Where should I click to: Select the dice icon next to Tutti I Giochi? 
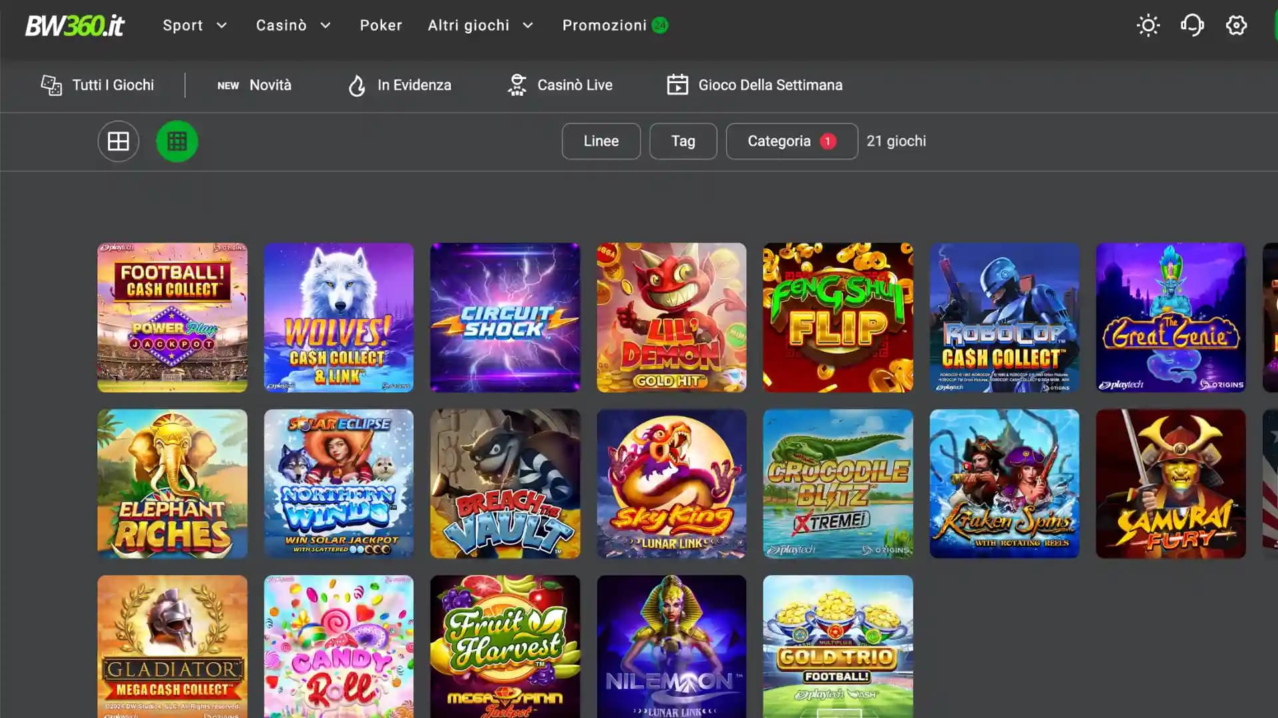tap(51, 84)
